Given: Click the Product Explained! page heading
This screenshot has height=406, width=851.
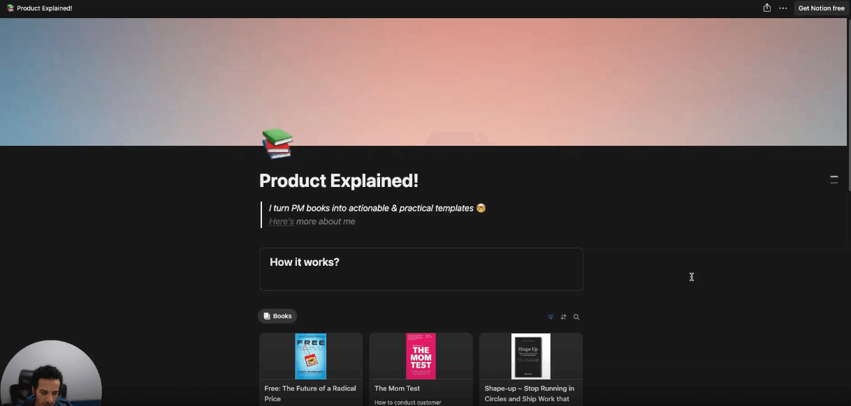Looking at the screenshot, I should pyautogui.click(x=339, y=181).
